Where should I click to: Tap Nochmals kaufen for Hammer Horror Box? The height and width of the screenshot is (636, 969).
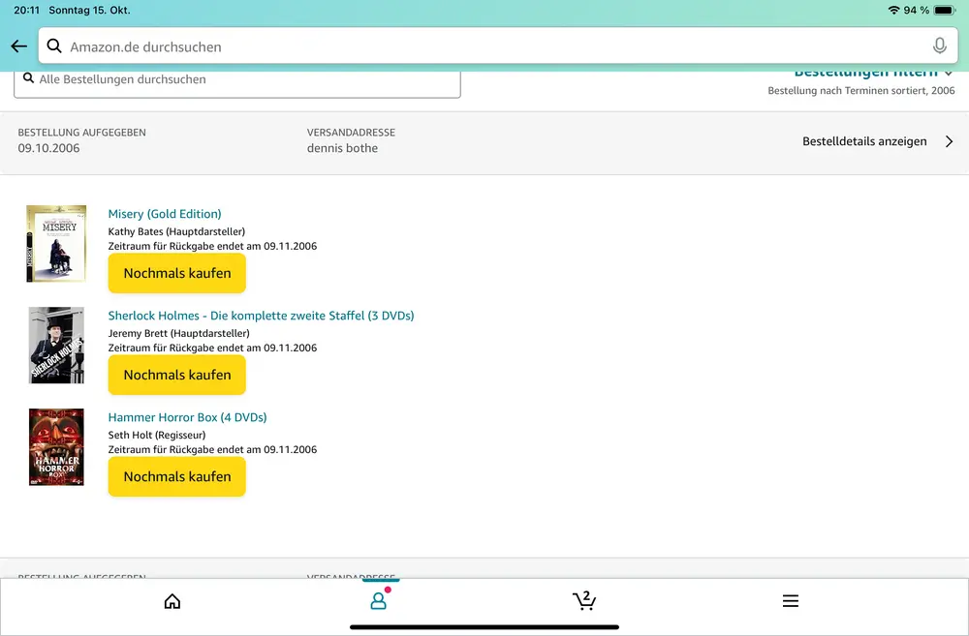[x=176, y=476]
